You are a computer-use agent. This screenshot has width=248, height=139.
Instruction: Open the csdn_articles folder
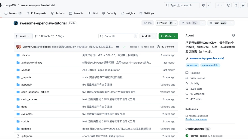[x=29, y=99]
